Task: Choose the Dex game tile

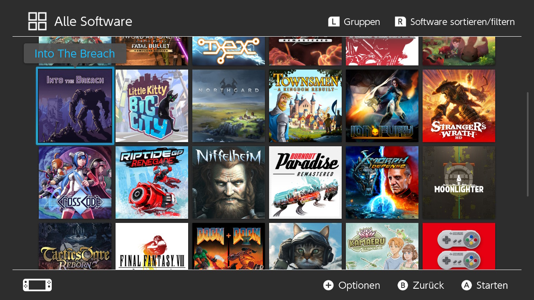Action: 229,51
